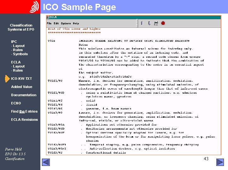Click the T01S3/02 Constructional details code

pyautogui.click(x=55, y=153)
